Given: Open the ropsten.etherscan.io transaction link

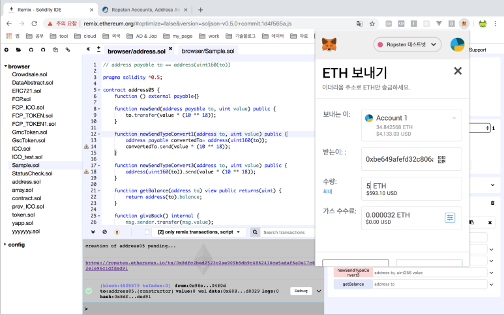Looking at the screenshot, I should point(200,265).
